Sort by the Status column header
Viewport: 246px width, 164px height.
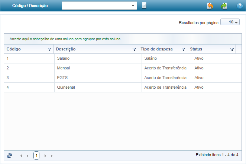coord(196,49)
